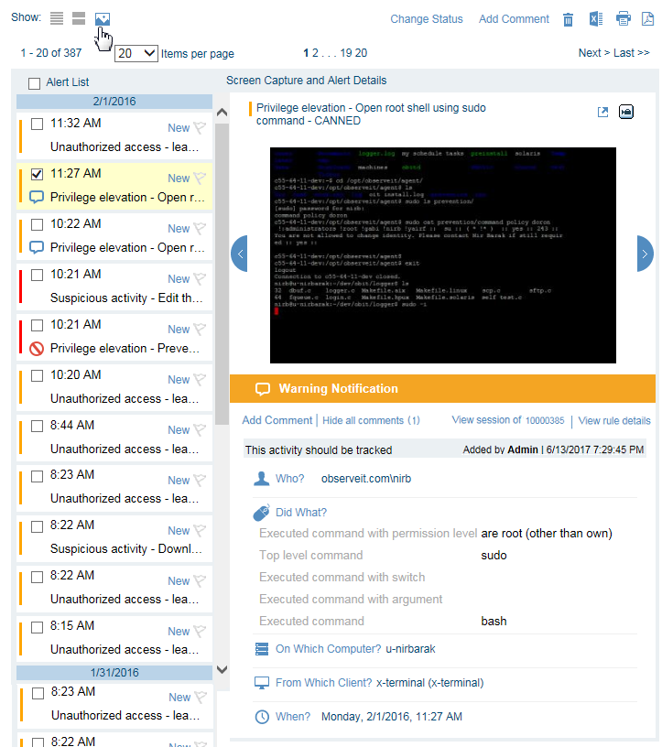This screenshot has width=662, height=747.
Task: Go to page 2 of alerts
Action: tap(314, 53)
